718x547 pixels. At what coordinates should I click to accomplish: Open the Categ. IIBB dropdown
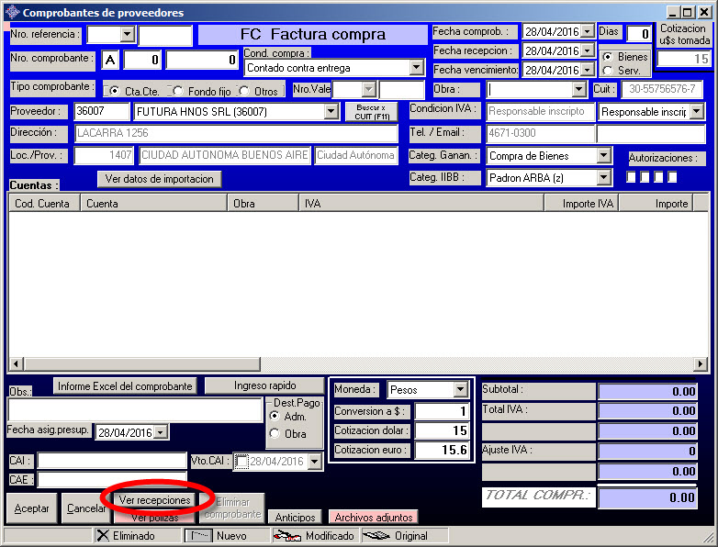coord(603,178)
